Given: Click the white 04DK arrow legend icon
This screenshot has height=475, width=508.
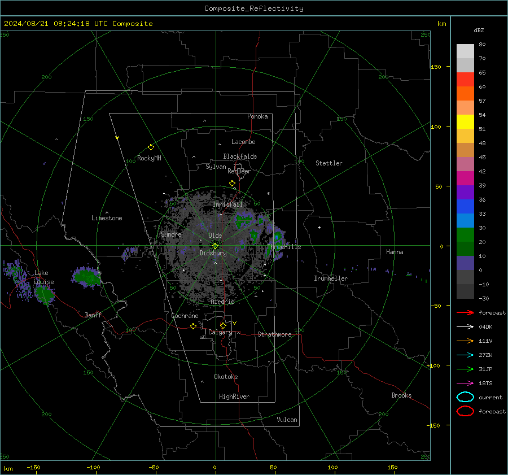Looking at the screenshot, I should tap(465, 326).
